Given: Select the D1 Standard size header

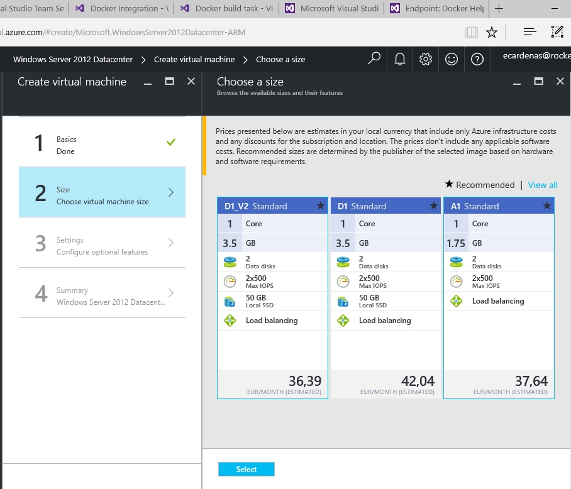Looking at the screenshot, I should coord(385,206).
